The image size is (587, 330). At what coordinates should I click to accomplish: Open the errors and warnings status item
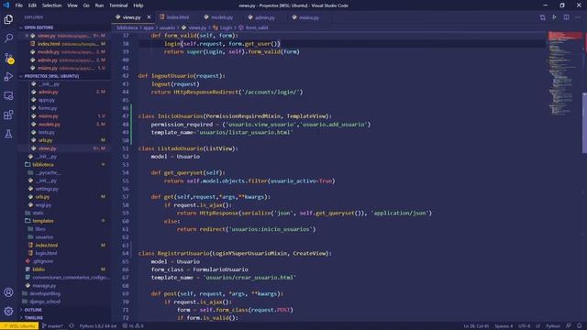pyautogui.click(x=133, y=326)
